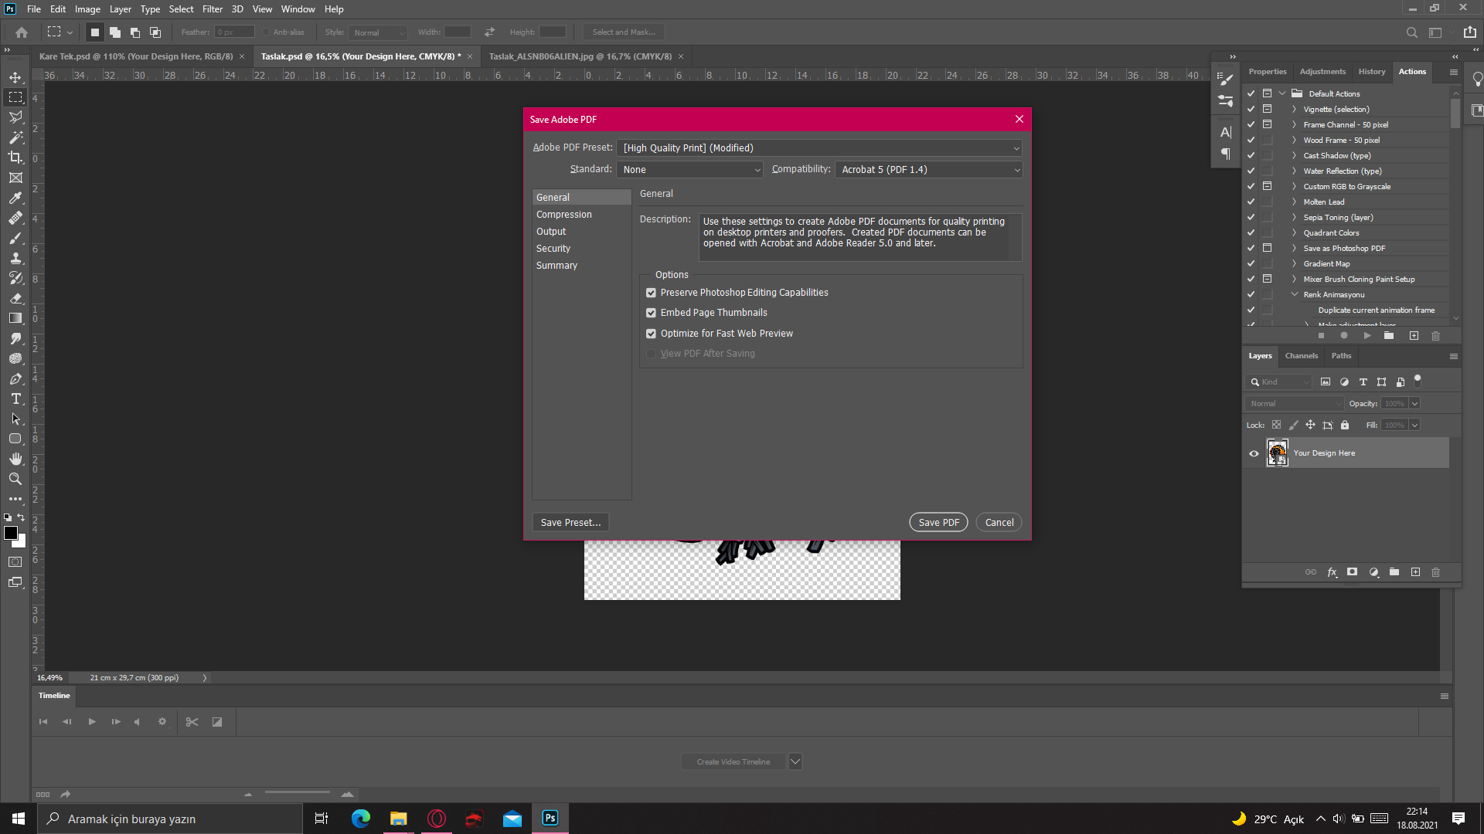Delete the selected layer with the trash icon

coord(1436,572)
